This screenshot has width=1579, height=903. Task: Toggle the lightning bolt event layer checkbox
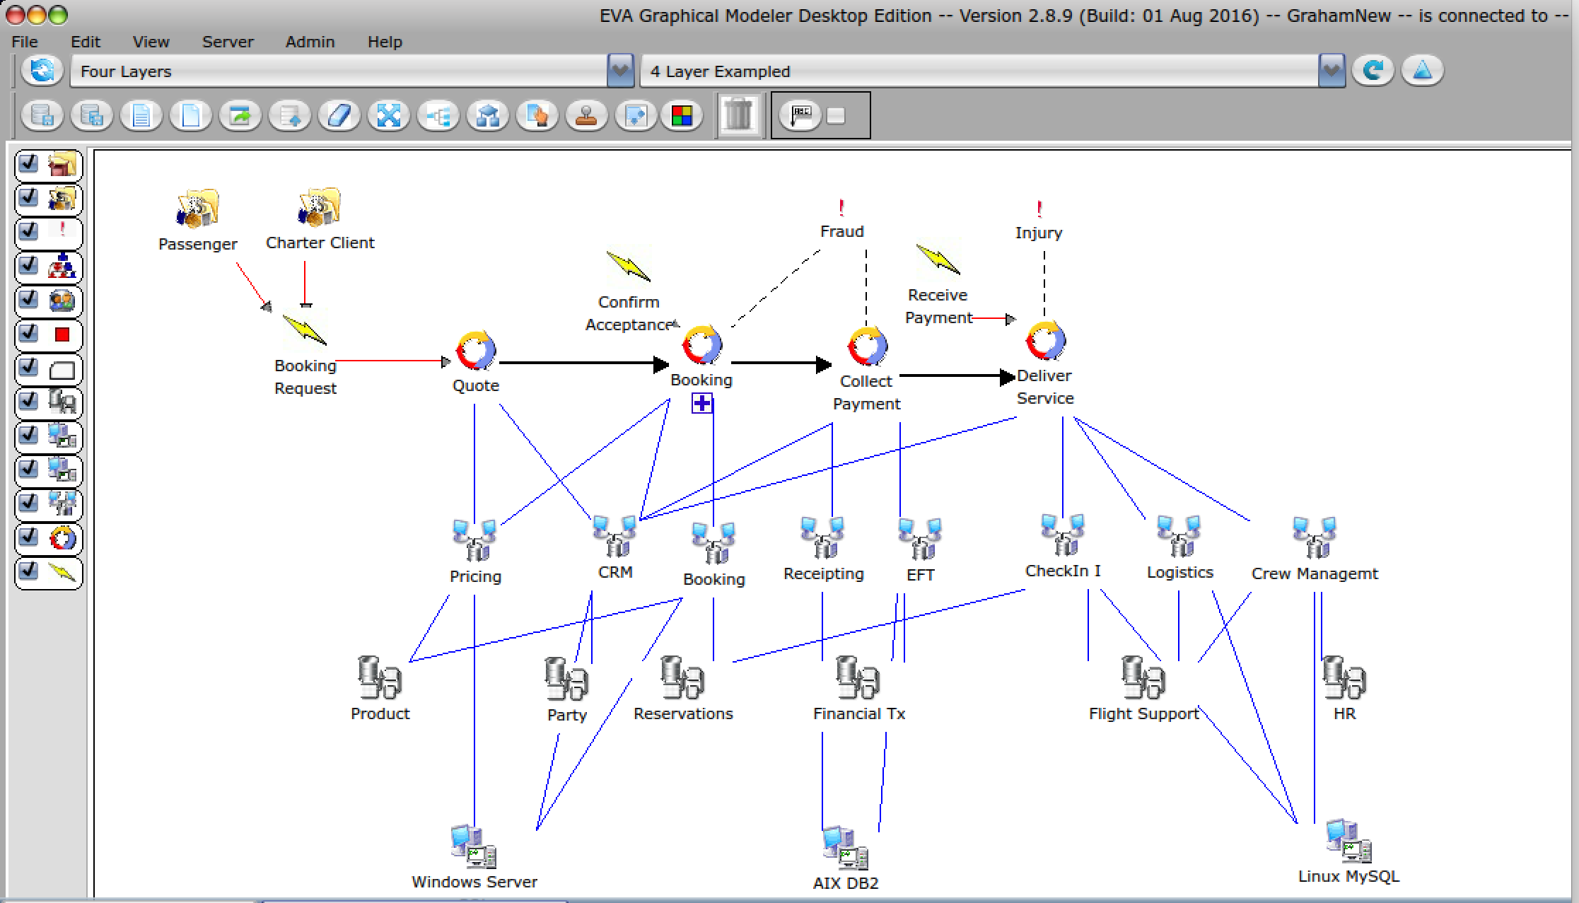pyautogui.click(x=28, y=569)
